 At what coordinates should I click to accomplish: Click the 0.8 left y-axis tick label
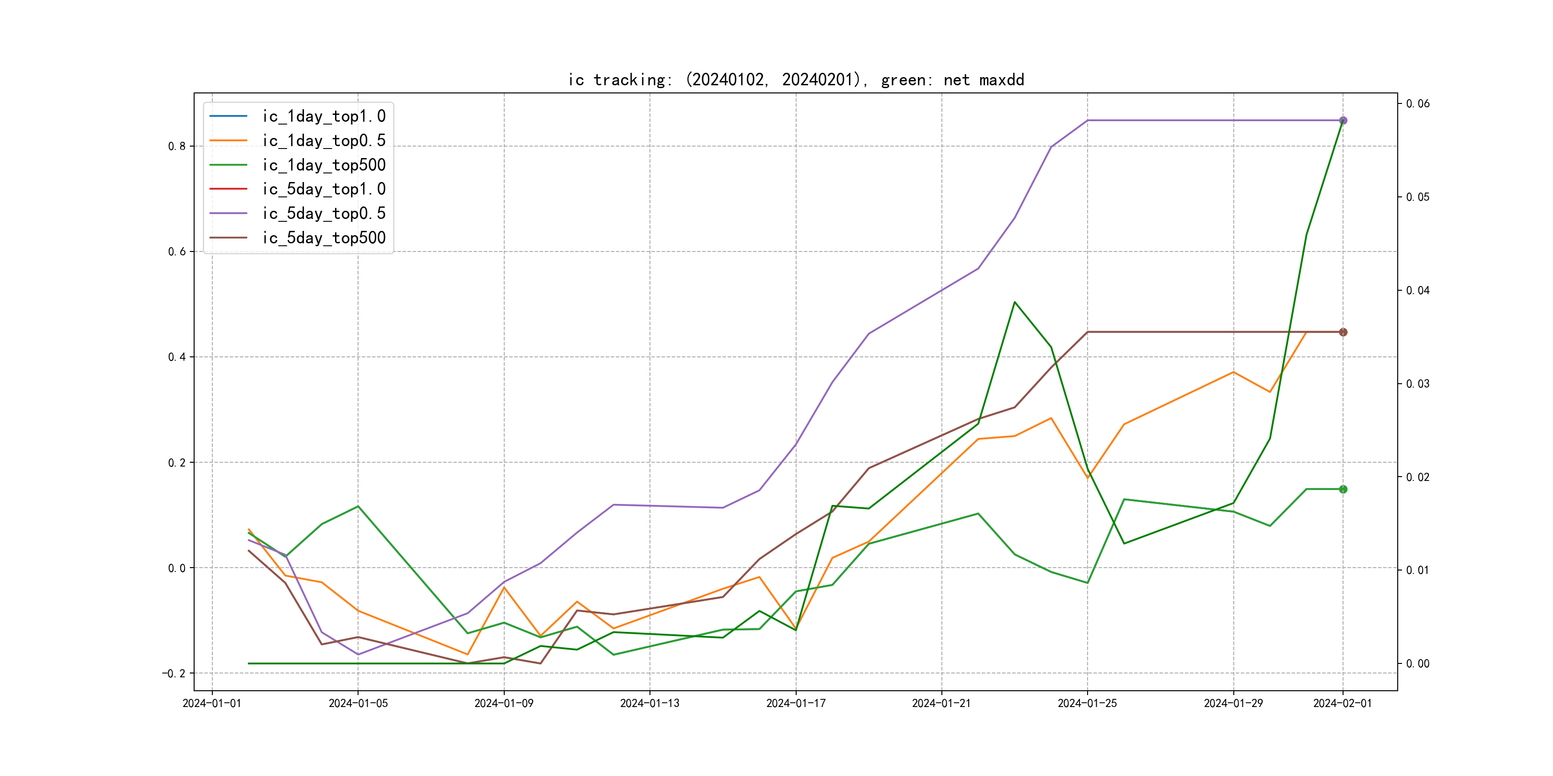[177, 147]
